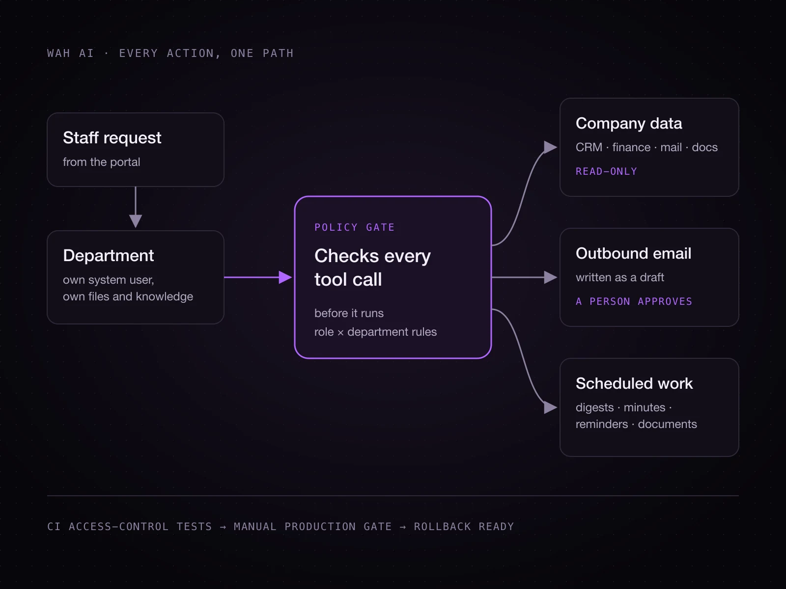Click the 'POLICY GATE' label
This screenshot has height=589, width=786.
coord(355,227)
